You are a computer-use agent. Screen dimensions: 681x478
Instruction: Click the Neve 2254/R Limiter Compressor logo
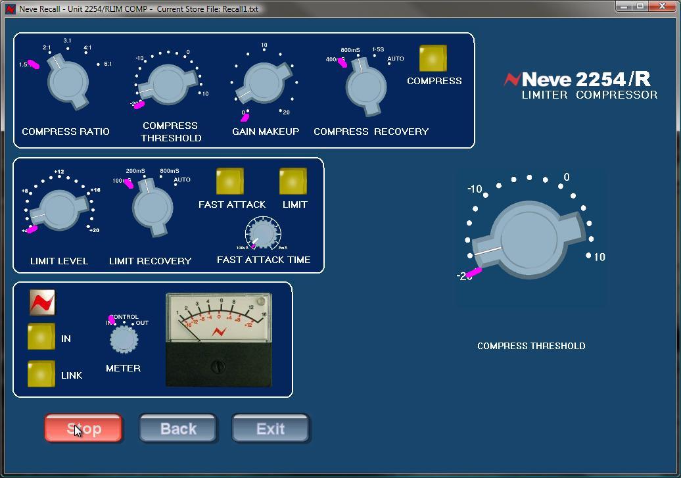tap(580, 85)
